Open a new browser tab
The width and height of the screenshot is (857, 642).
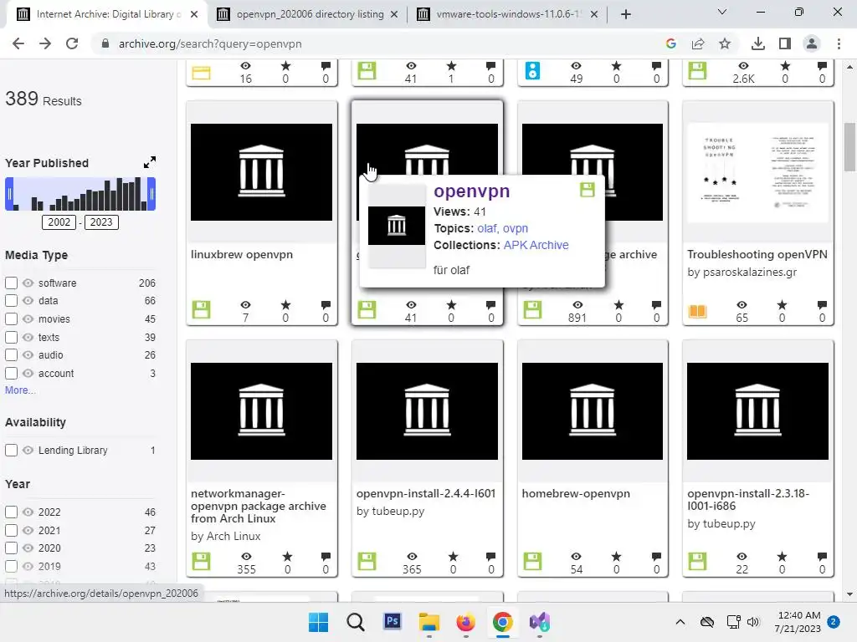(x=626, y=14)
